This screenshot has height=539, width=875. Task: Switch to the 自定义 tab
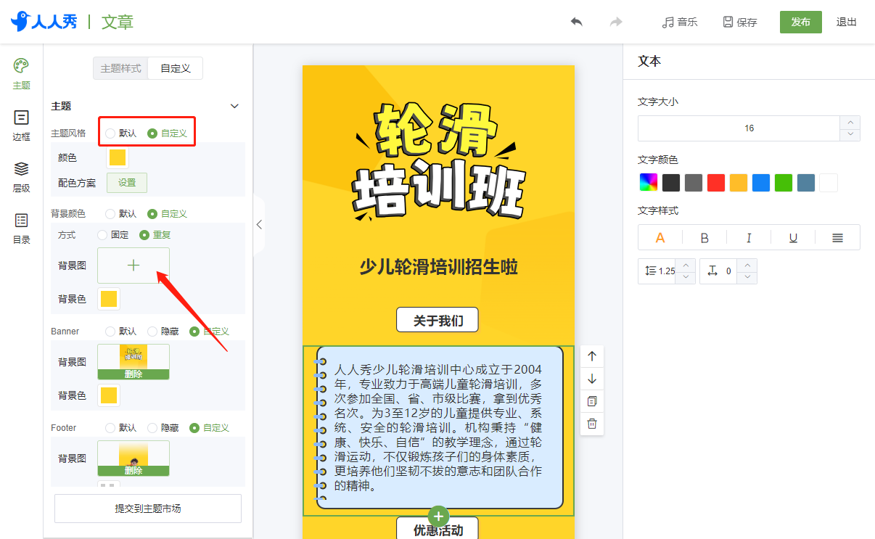point(176,68)
